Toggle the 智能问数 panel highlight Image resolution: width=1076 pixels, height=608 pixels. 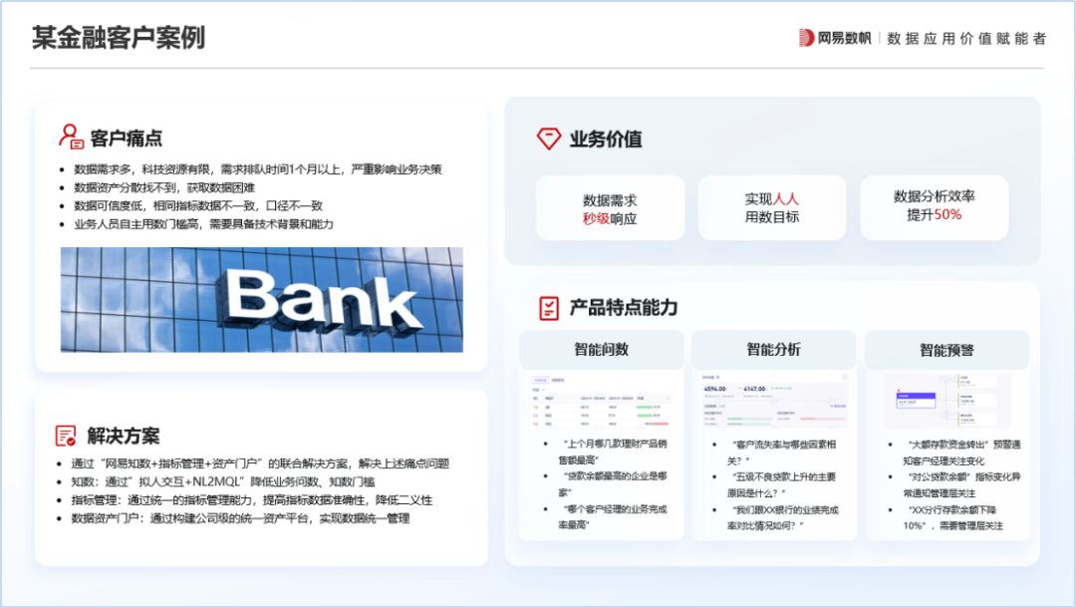coord(601,349)
